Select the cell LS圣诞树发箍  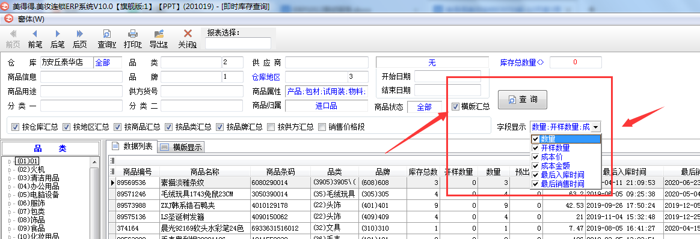pyautogui.click(x=205, y=217)
